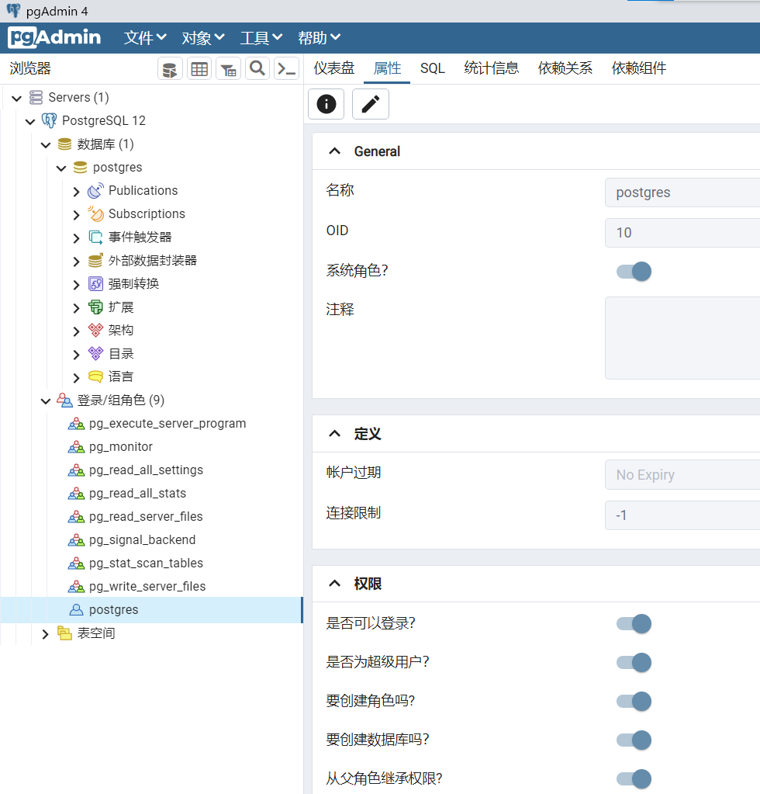Collapse the 数据库 (1) node
This screenshot has height=794, width=760.
[x=46, y=145]
